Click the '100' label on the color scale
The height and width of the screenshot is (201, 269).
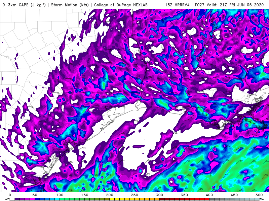[x=60, y=195]
